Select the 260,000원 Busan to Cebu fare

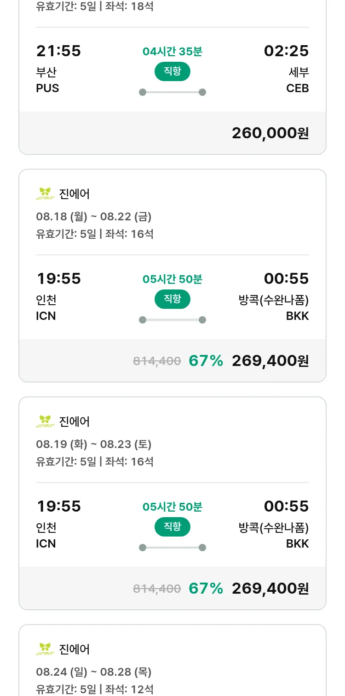(270, 133)
